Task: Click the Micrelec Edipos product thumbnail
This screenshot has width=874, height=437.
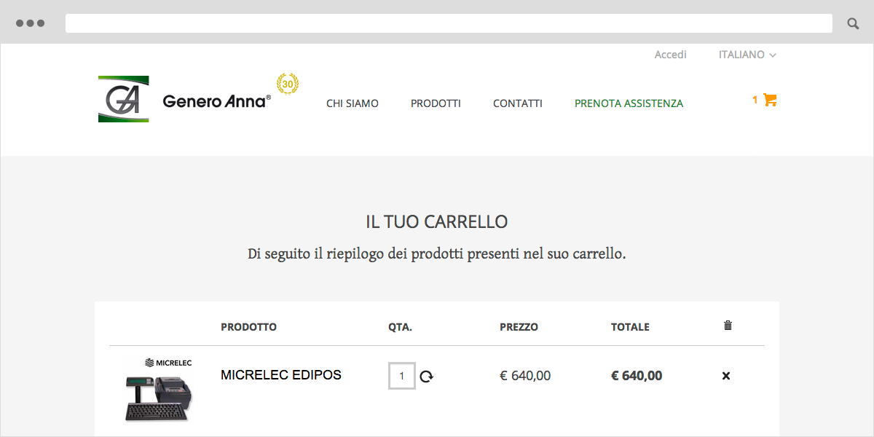Action: click(159, 390)
